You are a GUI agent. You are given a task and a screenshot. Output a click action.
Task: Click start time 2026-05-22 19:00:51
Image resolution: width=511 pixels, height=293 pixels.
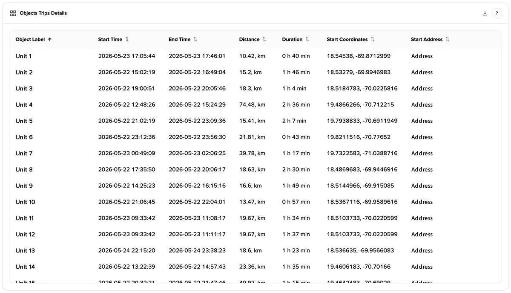[127, 89]
